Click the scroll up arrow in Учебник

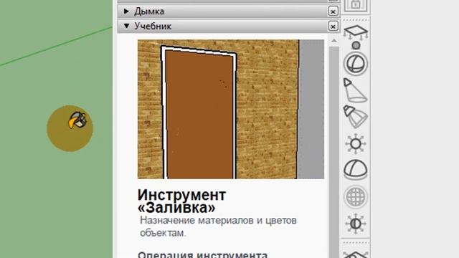point(333,40)
